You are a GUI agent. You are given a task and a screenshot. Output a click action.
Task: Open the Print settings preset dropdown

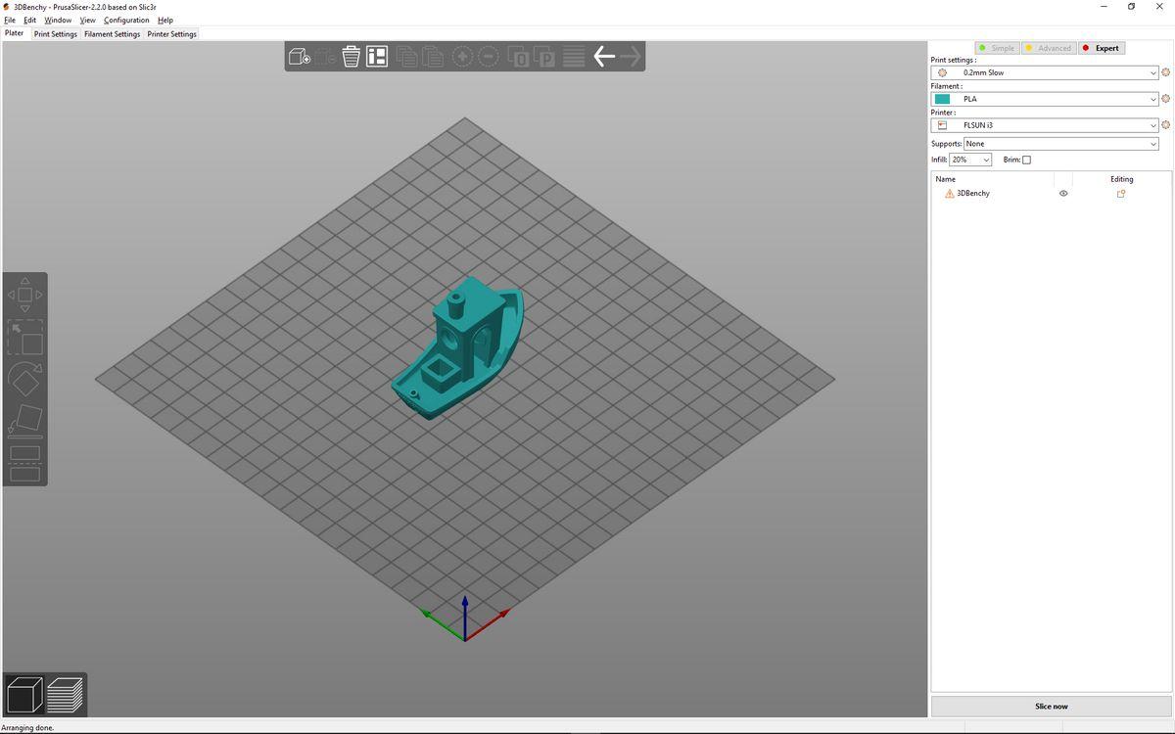pyautogui.click(x=1045, y=72)
